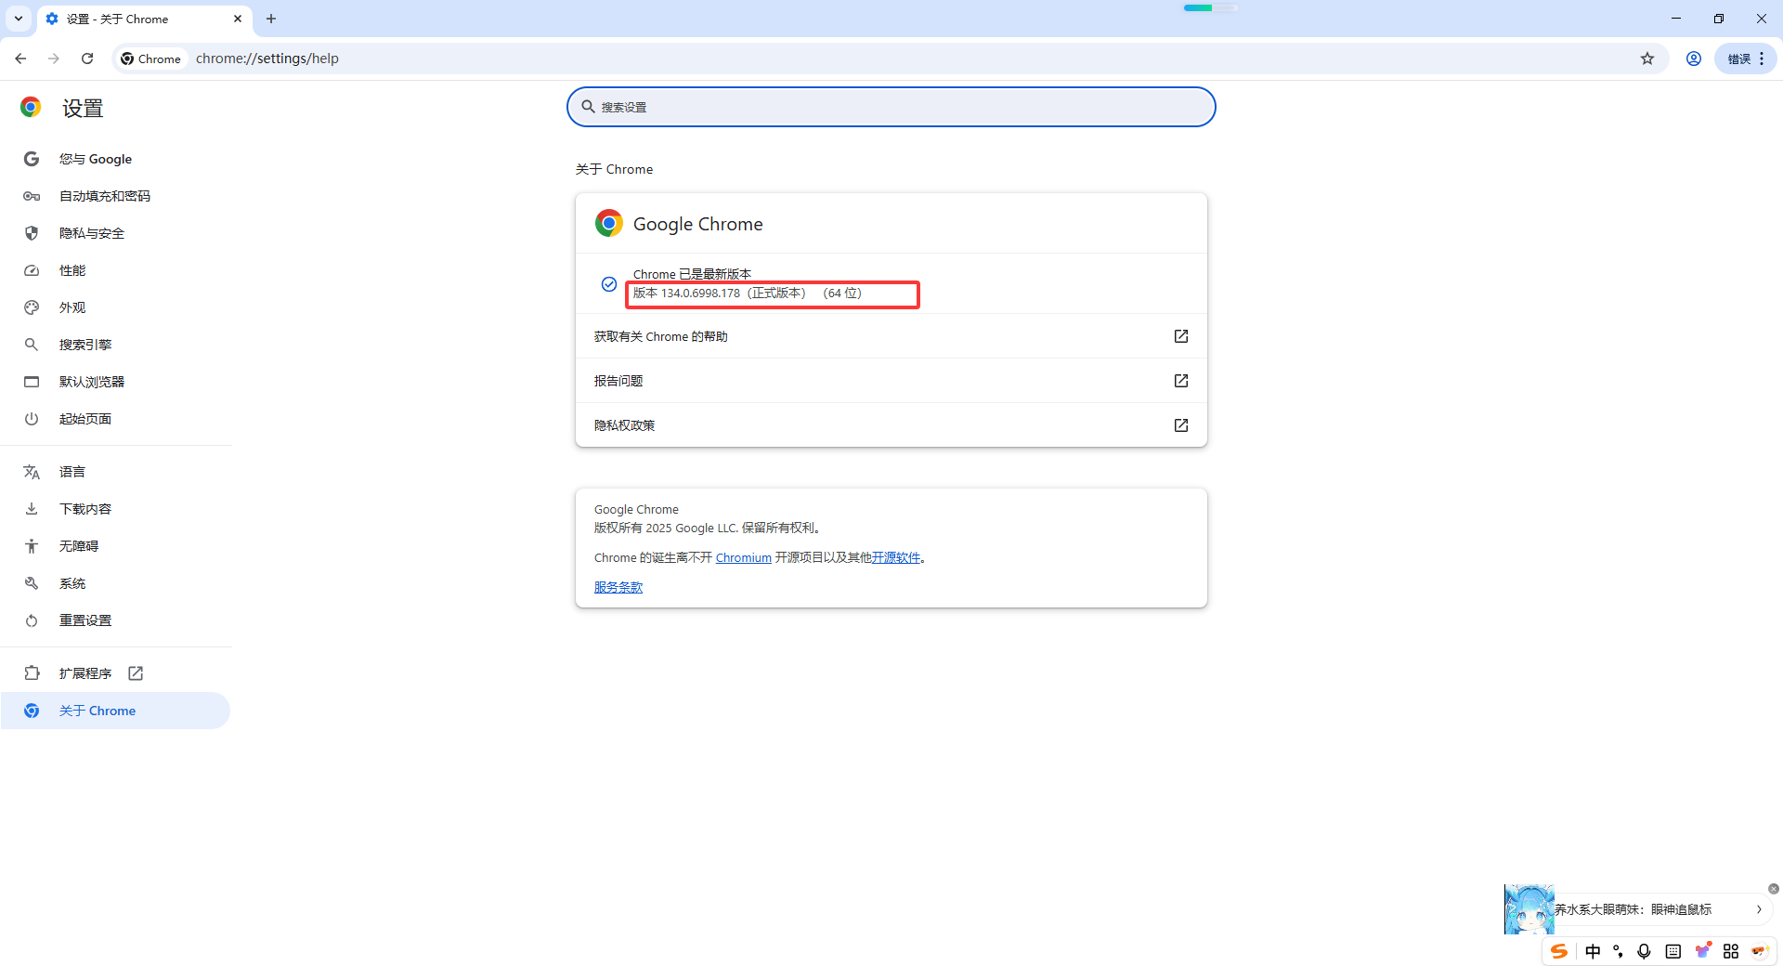The height and width of the screenshot is (966, 1783).
Task: Click the Google G icon in sidebar
Action: [32, 159]
